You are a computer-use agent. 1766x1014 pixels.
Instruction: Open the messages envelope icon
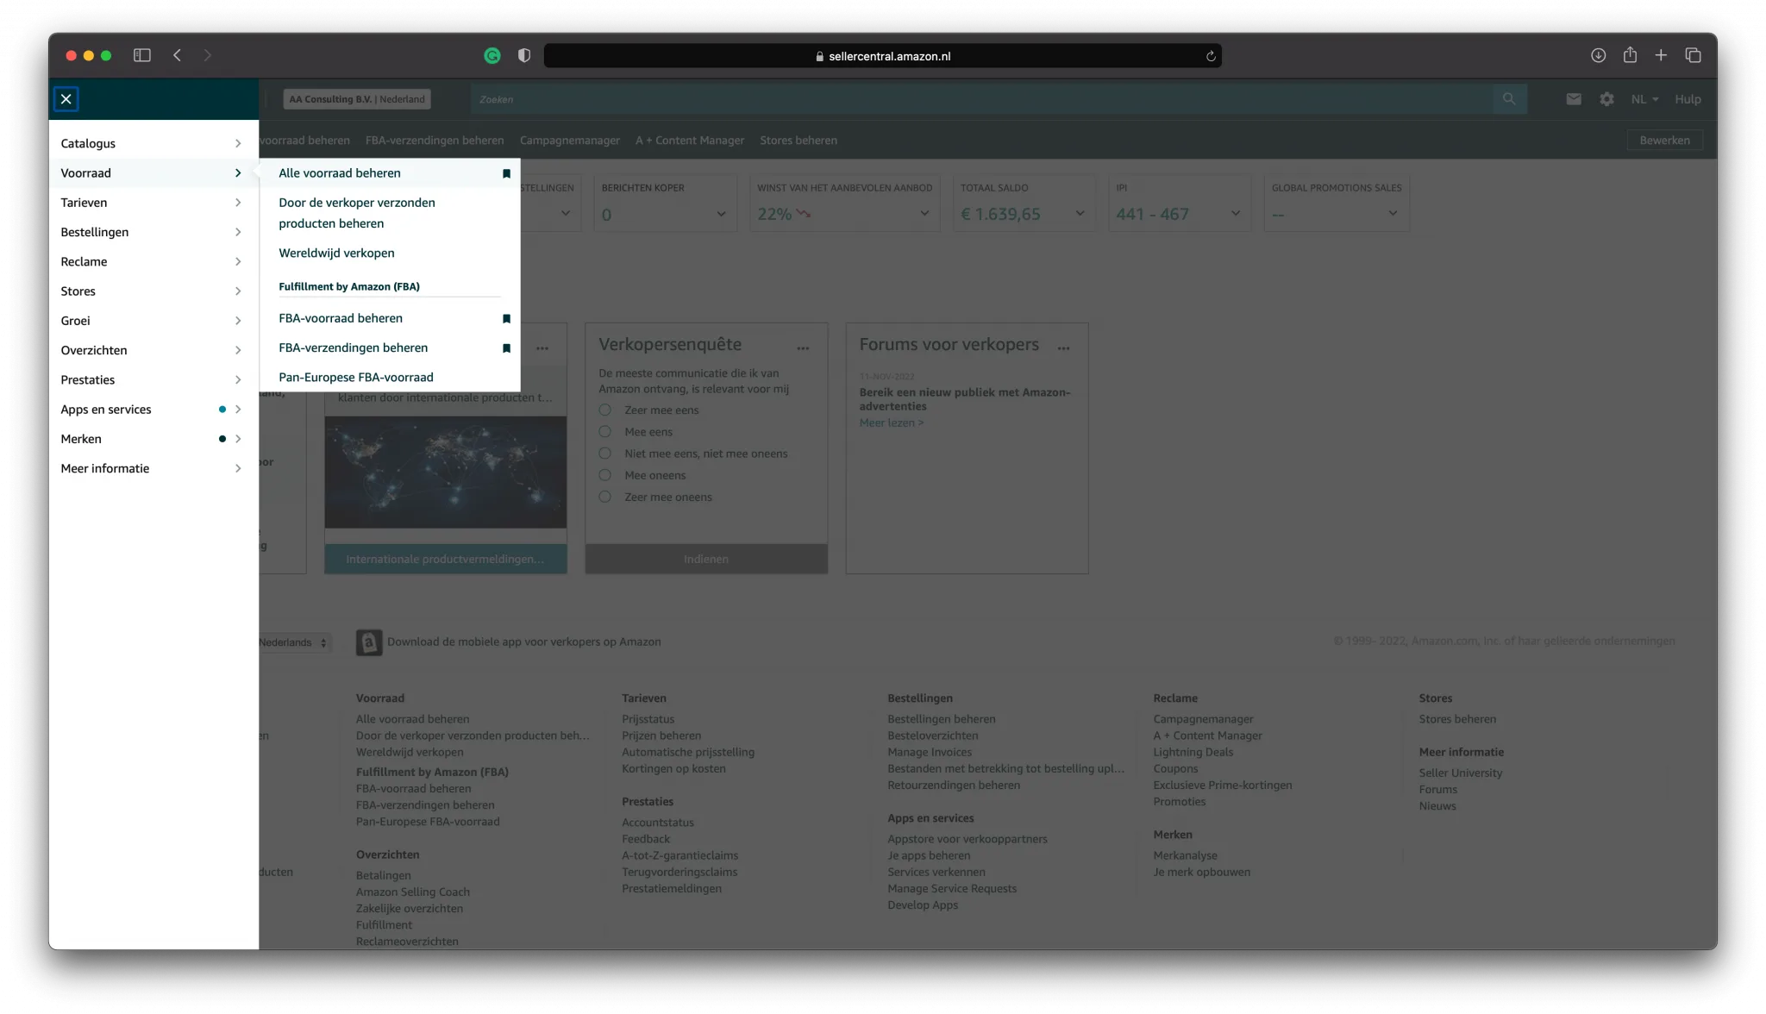coord(1574,99)
